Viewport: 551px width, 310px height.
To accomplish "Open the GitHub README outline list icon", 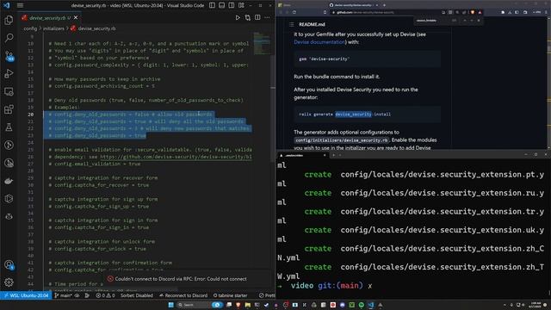I will [x=291, y=24].
